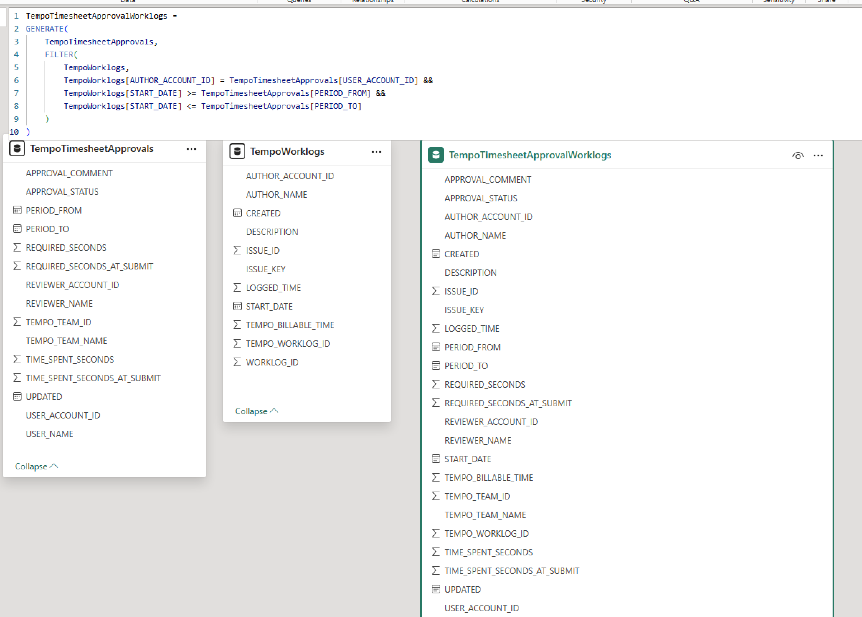The height and width of the screenshot is (617, 862).
Task: Open more options for TempoTimesheetApprovalWorklogs table
Action: point(818,155)
